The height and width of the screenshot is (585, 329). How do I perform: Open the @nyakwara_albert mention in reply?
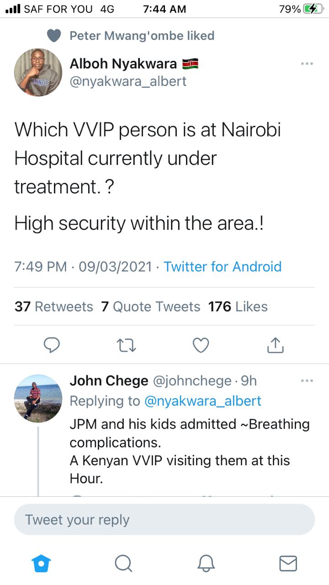(x=202, y=401)
